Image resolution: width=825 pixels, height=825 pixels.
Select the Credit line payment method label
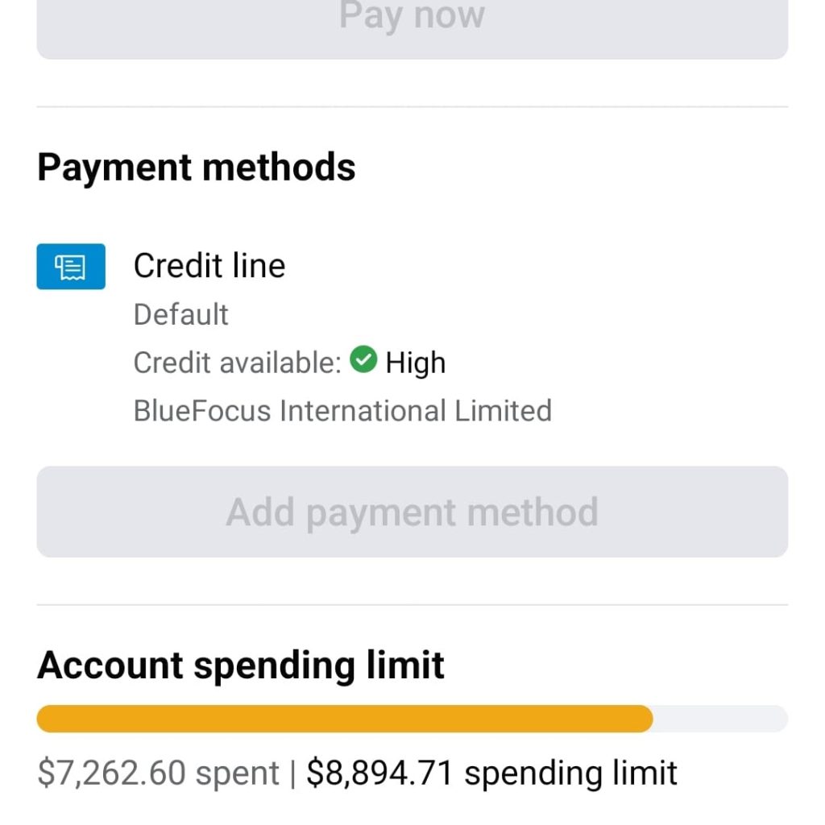tap(209, 266)
